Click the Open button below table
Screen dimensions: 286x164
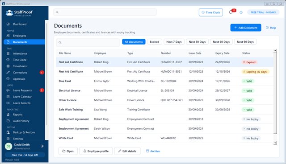click(68, 151)
